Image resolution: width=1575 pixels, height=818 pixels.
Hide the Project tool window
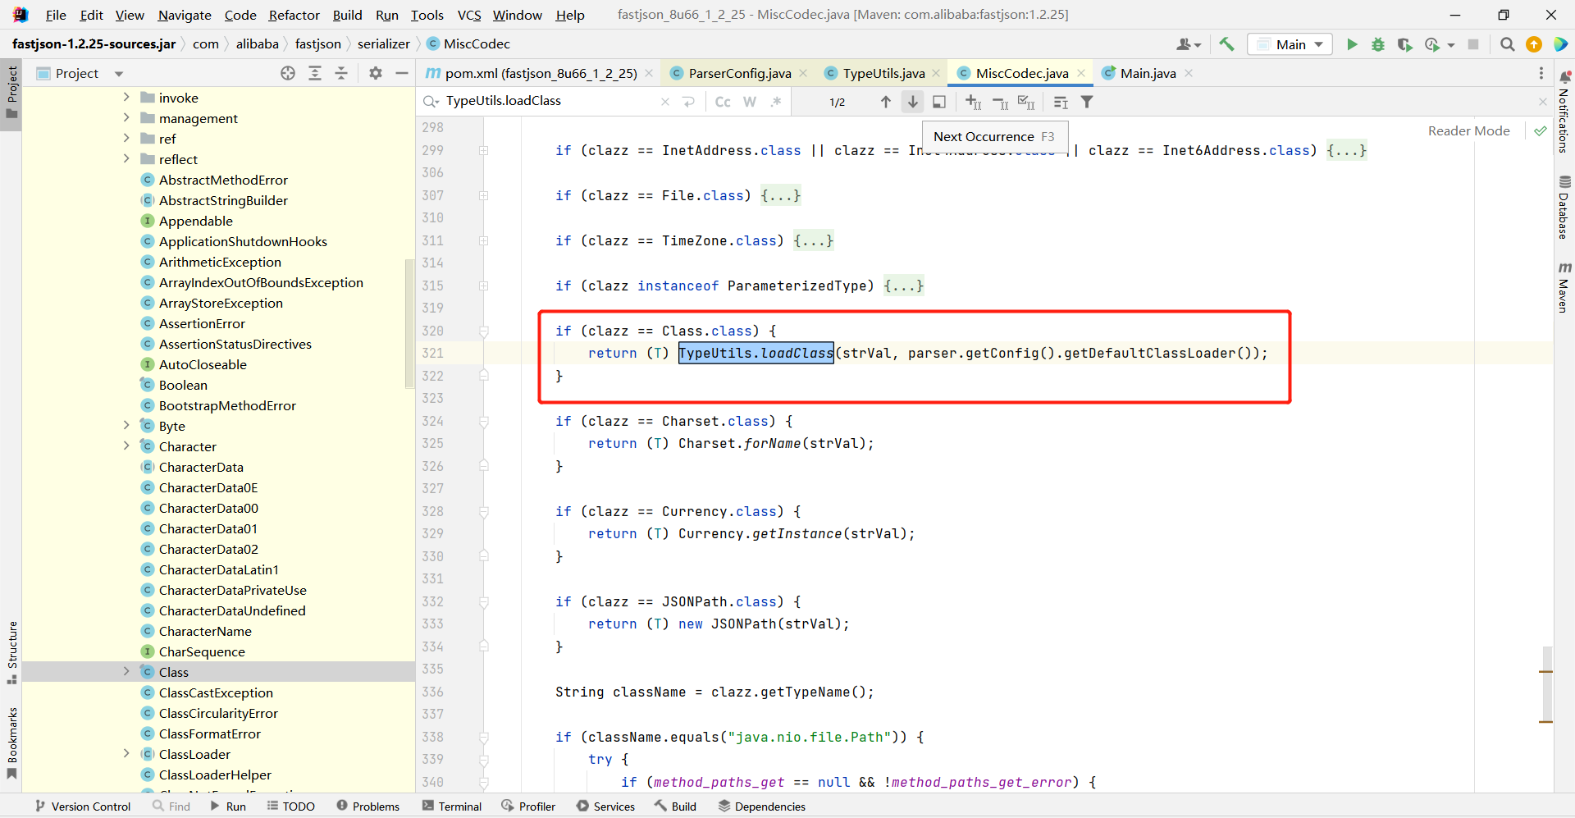402,73
